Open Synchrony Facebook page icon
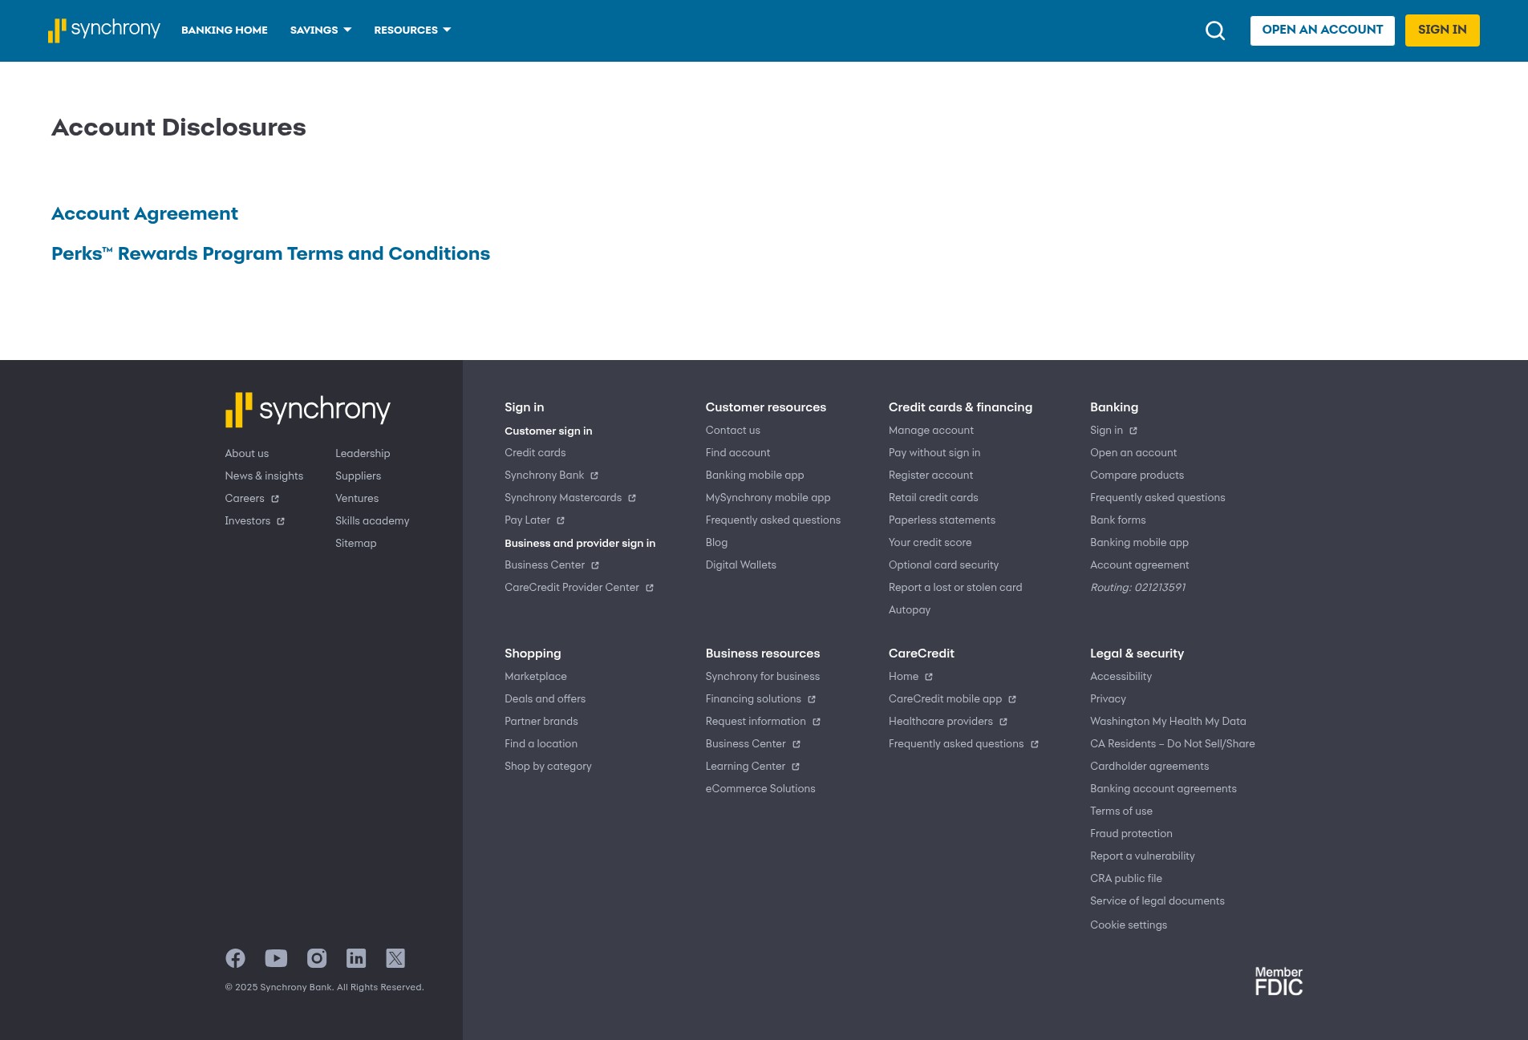1528x1040 pixels. pyautogui.click(x=235, y=958)
